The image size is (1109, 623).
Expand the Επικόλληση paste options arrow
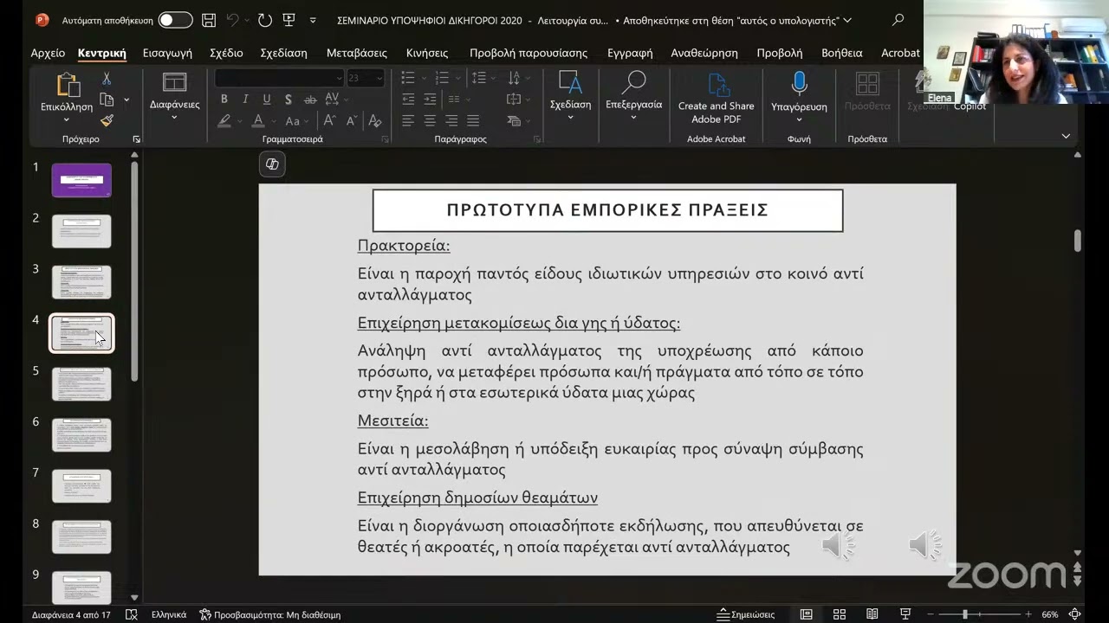(67, 119)
